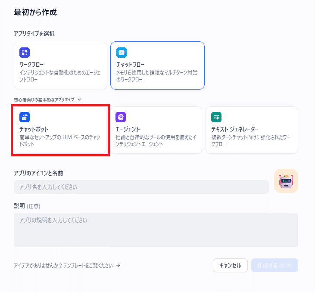
Task: Click the Agent (エージェント) purple head icon
Action: click(121, 117)
